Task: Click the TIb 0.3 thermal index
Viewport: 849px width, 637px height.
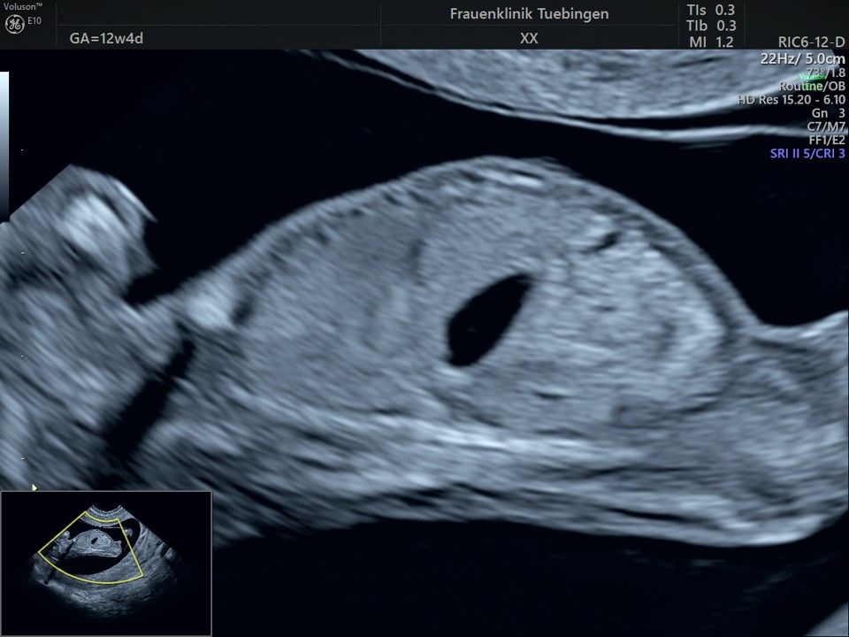Action: coord(710,26)
